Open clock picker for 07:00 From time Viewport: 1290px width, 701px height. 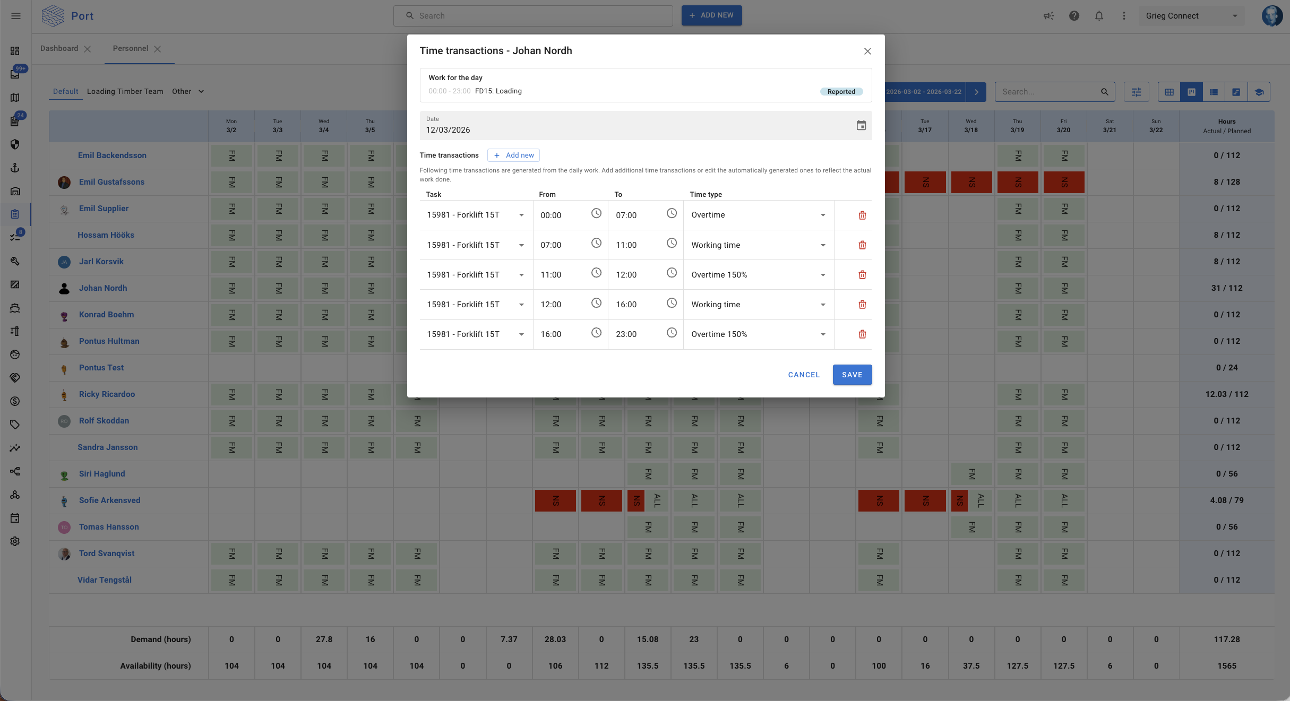[x=596, y=243]
